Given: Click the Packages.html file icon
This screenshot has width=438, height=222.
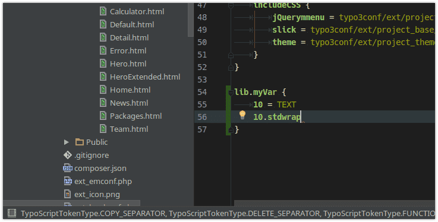Looking at the screenshot, I should pos(103,116).
